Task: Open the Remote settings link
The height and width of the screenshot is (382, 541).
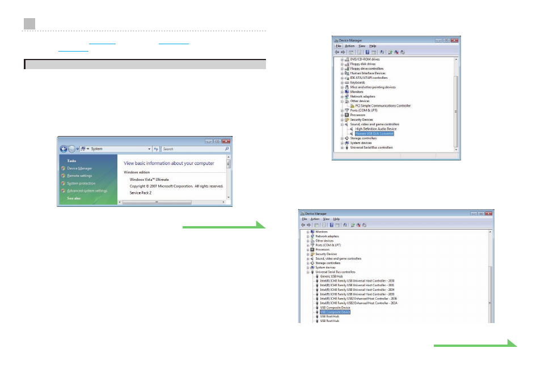Action: coord(79,176)
